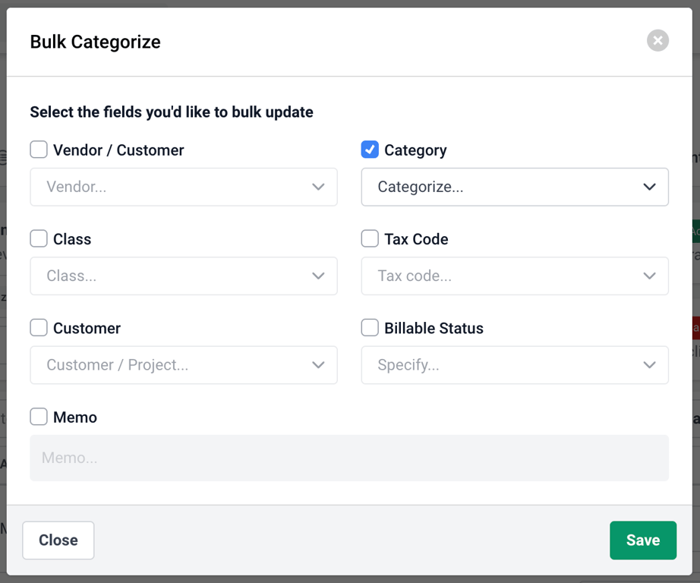Screen dimensions: 700x583
Task: Close dialog with the round X icon
Action: pos(657,41)
